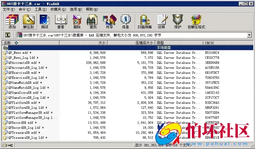The height and width of the screenshot is (149, 255).
Task: Click the Extract To (解压到) icon
Action: (x=28, y=21)
